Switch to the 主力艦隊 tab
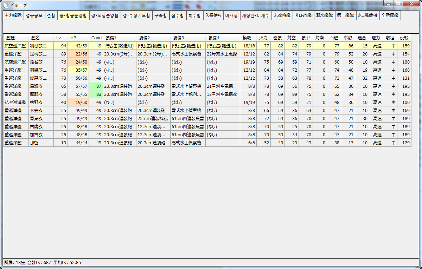The height and width of the screenshot is (269, 422). pos(13,16)
